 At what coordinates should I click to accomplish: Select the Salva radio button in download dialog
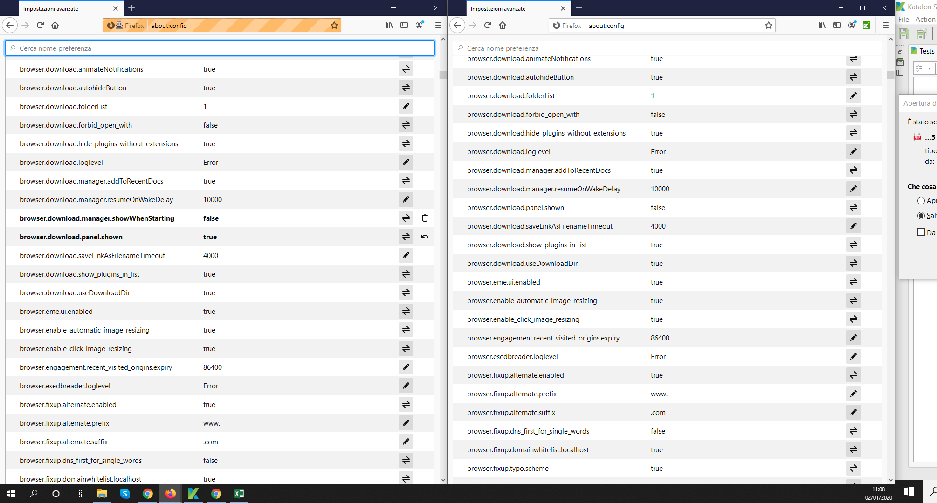(921, 216)
